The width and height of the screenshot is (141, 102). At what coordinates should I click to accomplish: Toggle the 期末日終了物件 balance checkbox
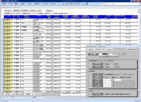pos(104,94)
